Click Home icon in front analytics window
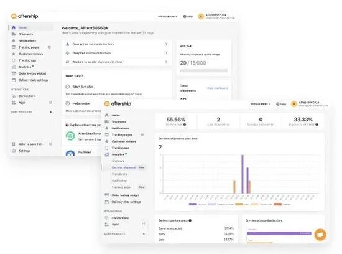 (107, 115)
